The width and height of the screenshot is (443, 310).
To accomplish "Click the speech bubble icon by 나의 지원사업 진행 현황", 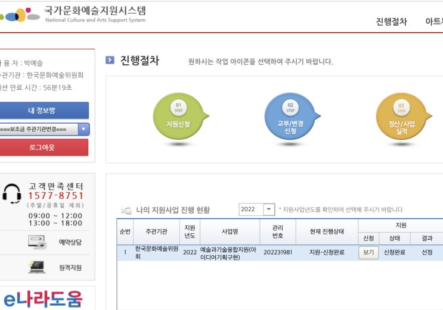I will (x=126, y=210).
